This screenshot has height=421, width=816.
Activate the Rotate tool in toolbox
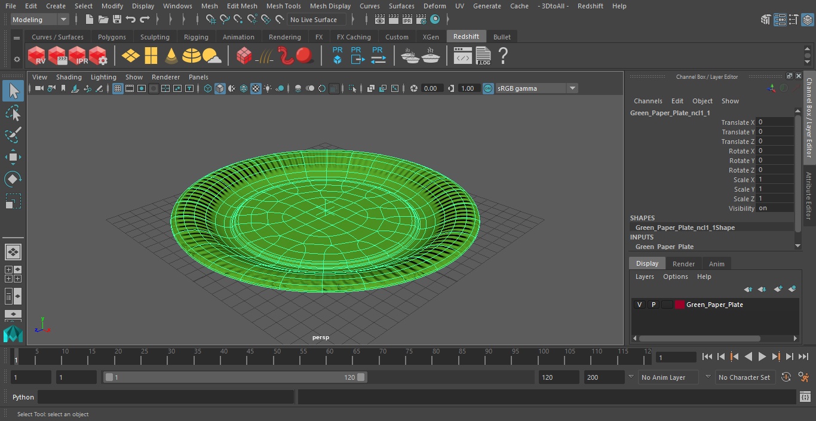click(x=13, y=179)
